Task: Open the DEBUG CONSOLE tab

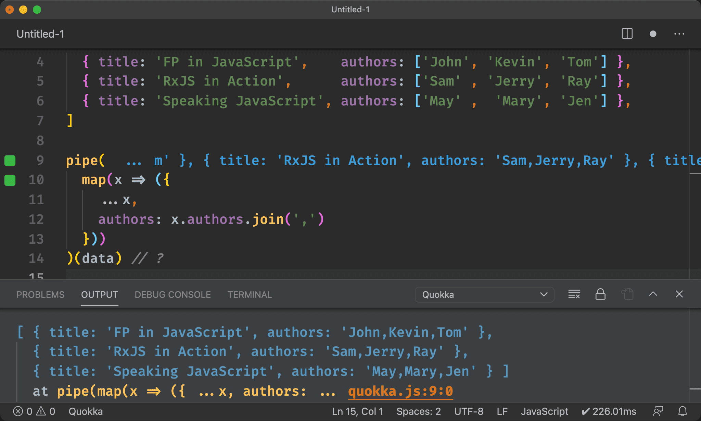Action: point(173,295)
